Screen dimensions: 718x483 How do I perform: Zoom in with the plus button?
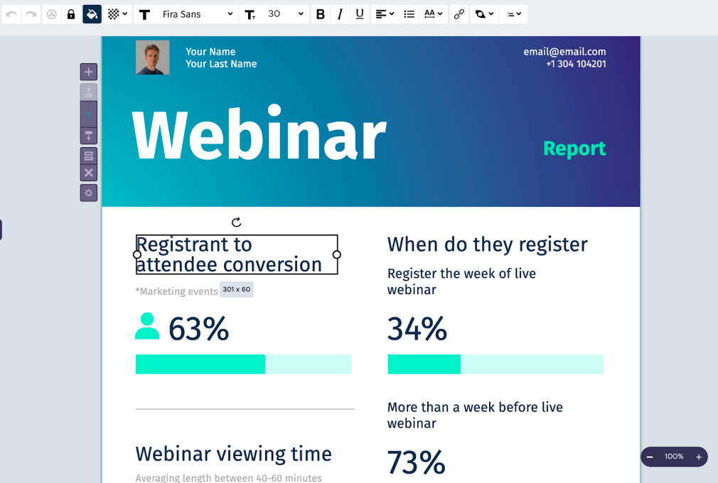pyautogui.click(x=698, y=457)
